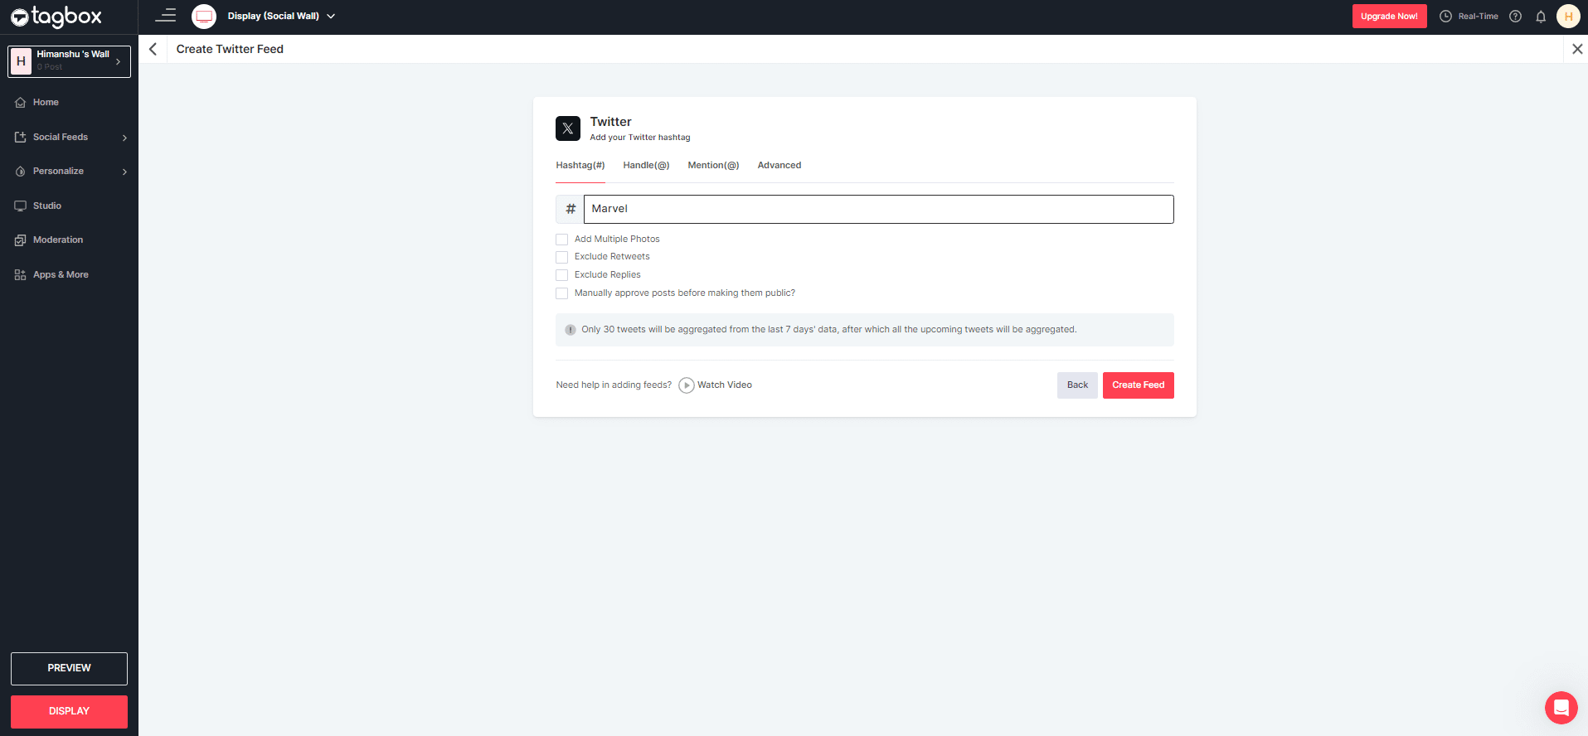Open the notifications bell
Image resolution: width=1588 pixels, height=736 pixels.
1541,17
